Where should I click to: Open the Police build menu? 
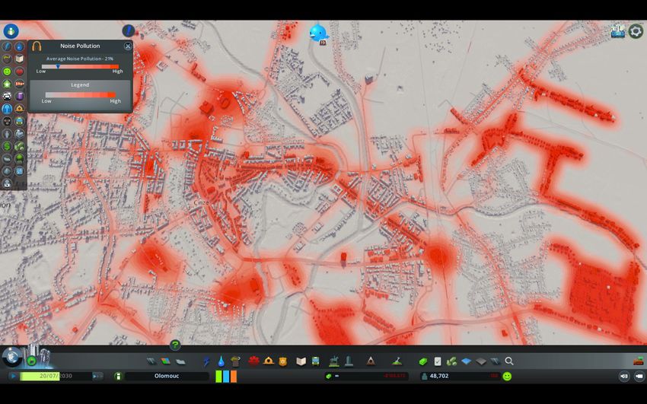(282, 361)
